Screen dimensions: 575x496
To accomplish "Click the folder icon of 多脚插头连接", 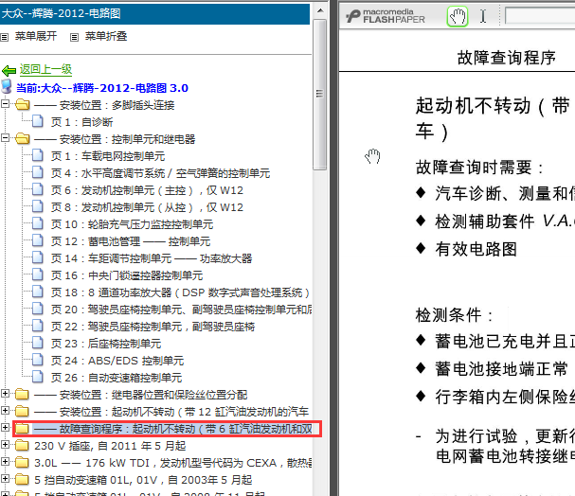I will (23, 105).
